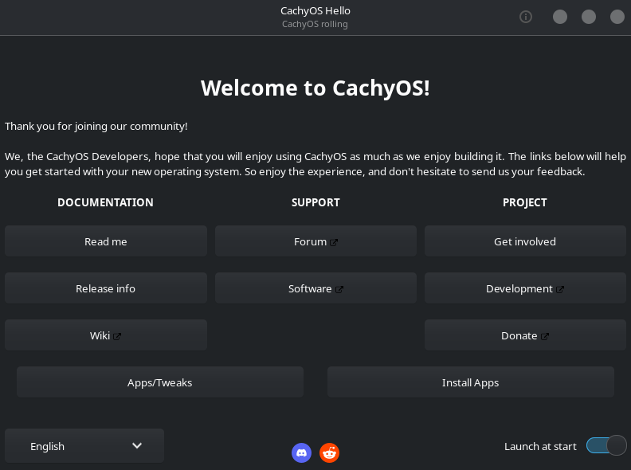Screen dimensions: 631x470
Task: Click the external-link icon beside Wiki
Action: [x=117, y=336]
